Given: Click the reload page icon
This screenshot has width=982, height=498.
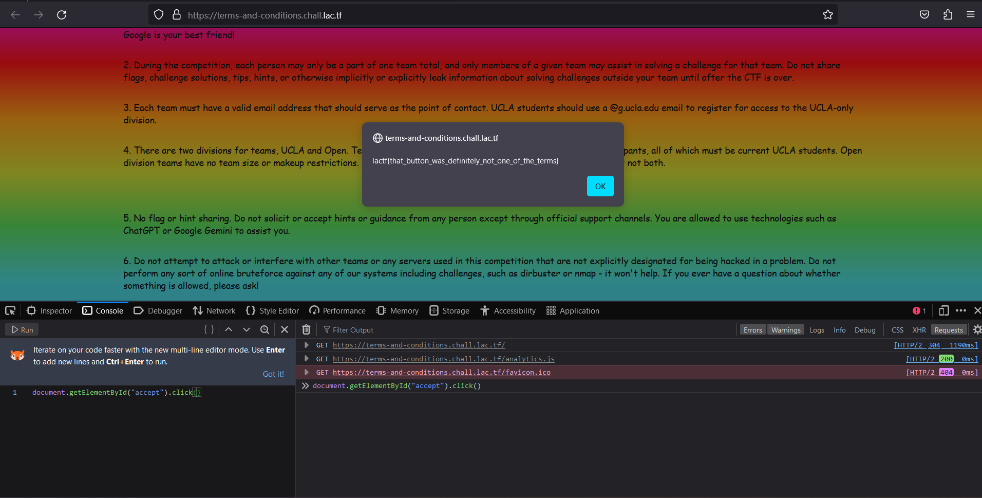Looking at the screenshot, I should [x=62, y=15].
